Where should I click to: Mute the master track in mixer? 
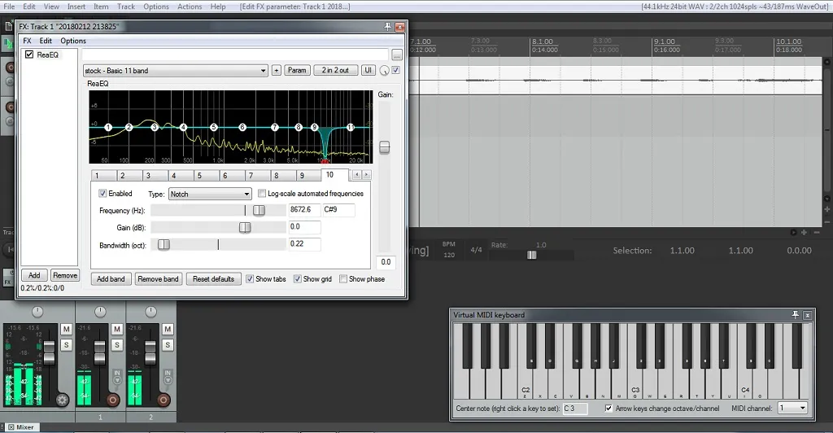point(67,330)
